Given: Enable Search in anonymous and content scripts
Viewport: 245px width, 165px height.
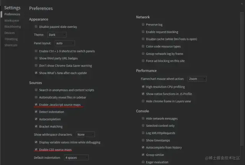Looking at the screenshot, I should (36, 90).
